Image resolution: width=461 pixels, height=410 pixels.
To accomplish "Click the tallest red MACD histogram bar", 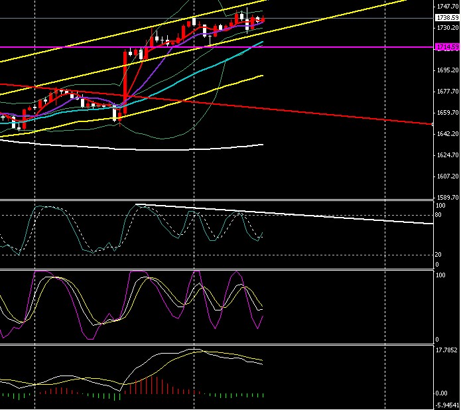I will point(152,385).
